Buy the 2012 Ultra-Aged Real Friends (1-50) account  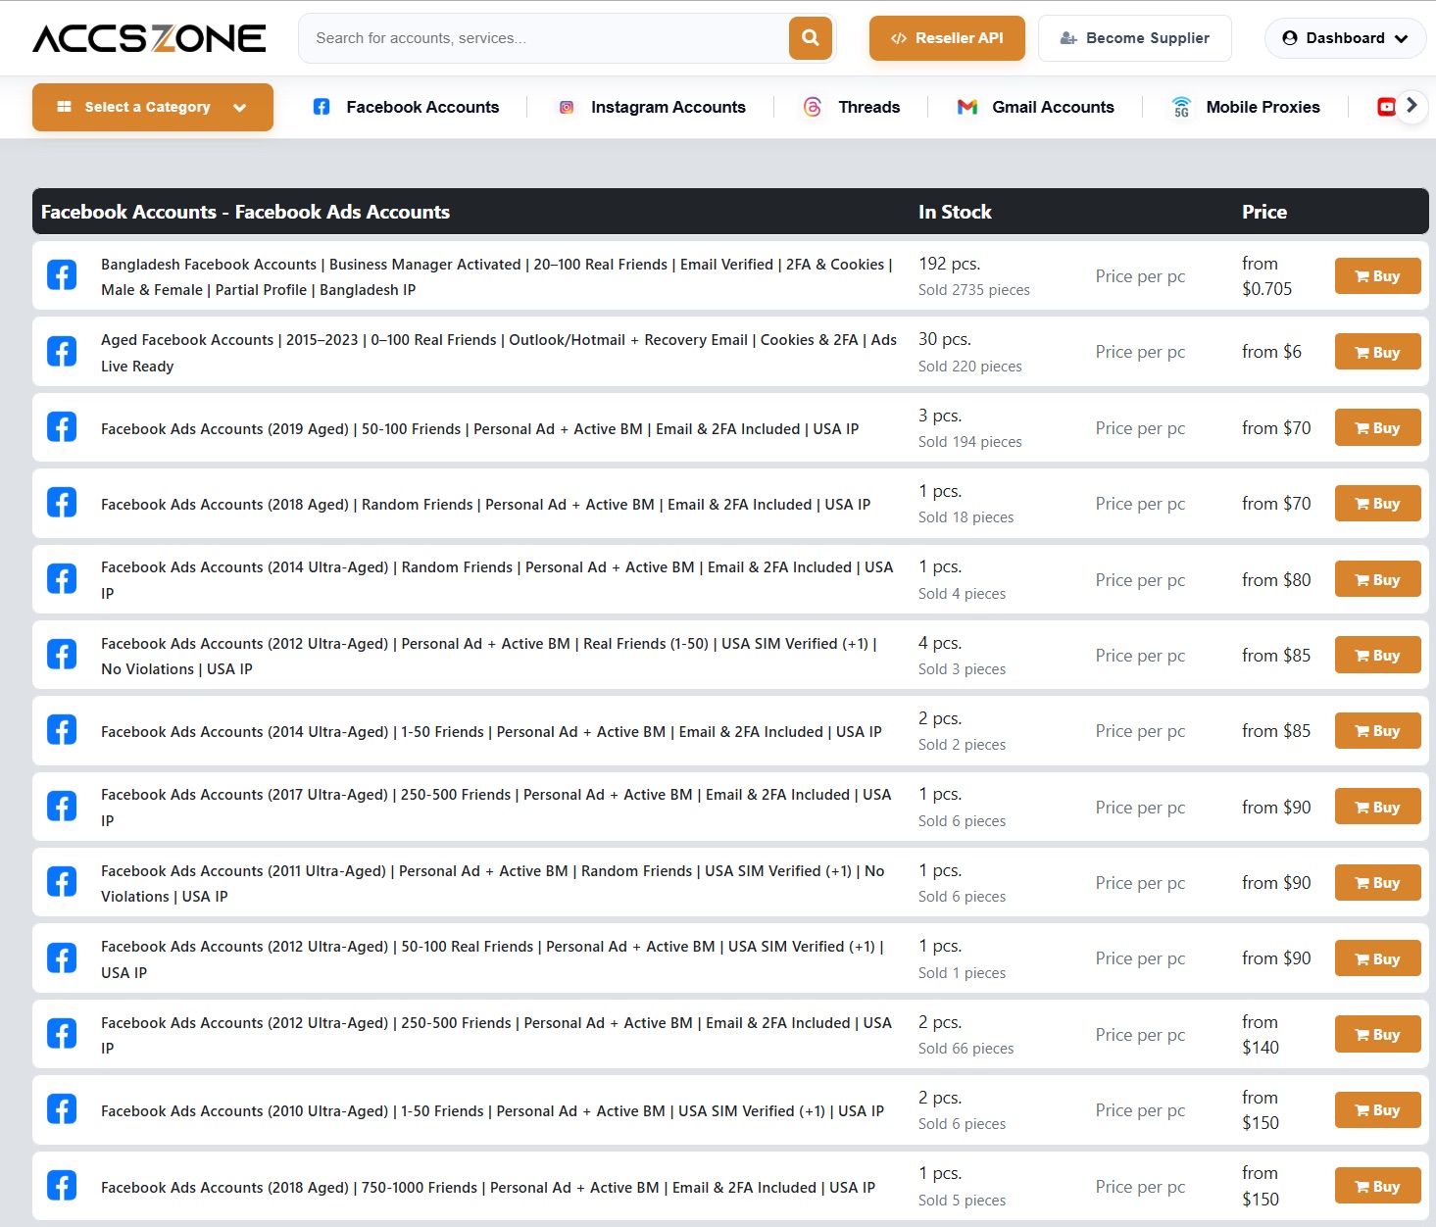click(x=1377, y=655)
